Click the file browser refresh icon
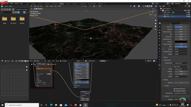 [10, 10]
